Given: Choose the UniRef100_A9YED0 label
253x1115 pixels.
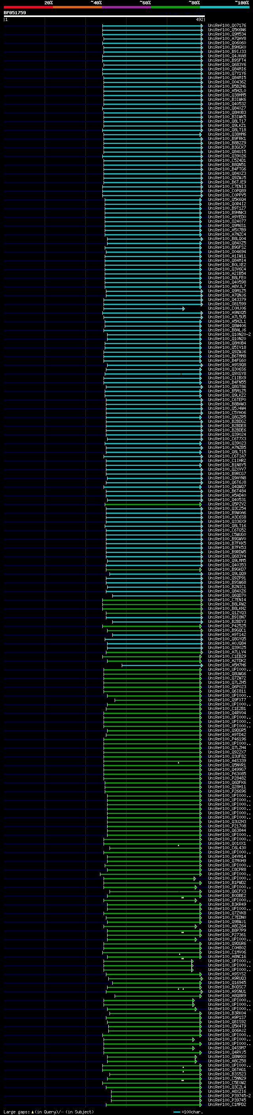Looking at the screenshot, I should 227,217.
